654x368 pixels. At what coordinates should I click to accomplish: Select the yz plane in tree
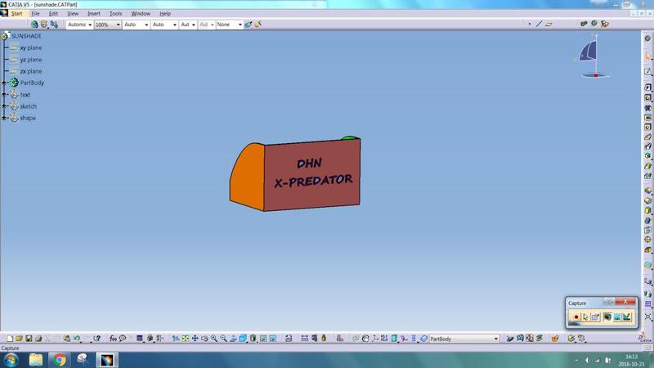(x=31, y=60)
